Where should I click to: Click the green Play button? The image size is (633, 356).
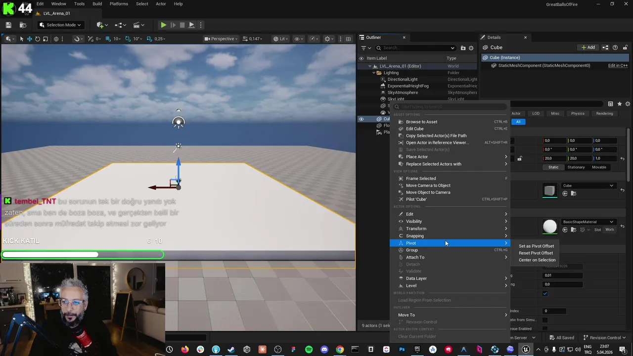pos(163,25)
